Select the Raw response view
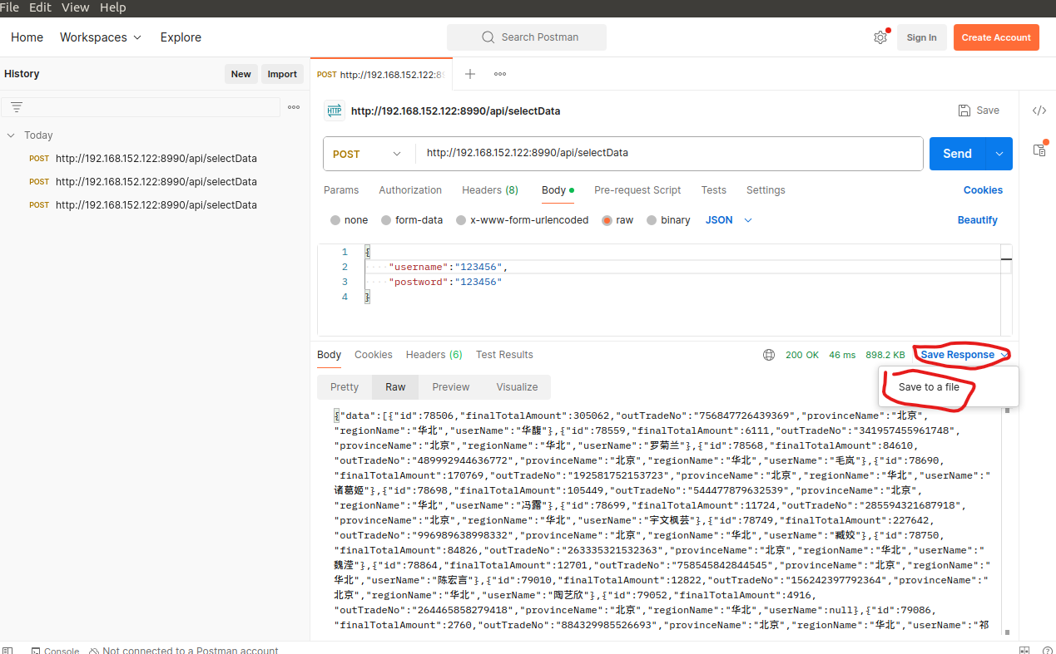The image size is (1056, 654). tap(395, 387)
